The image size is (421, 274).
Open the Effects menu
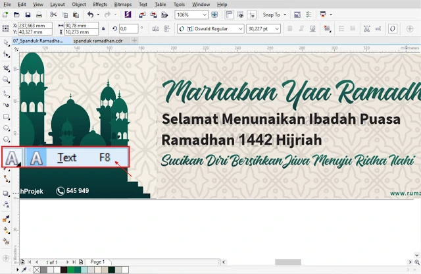[x=100, y=5]
